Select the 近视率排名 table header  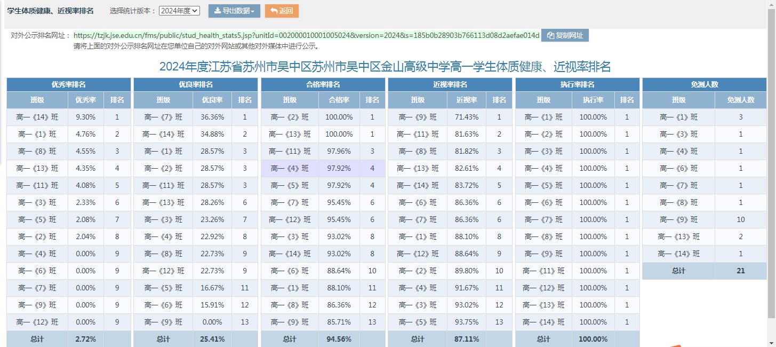point(450,84)
